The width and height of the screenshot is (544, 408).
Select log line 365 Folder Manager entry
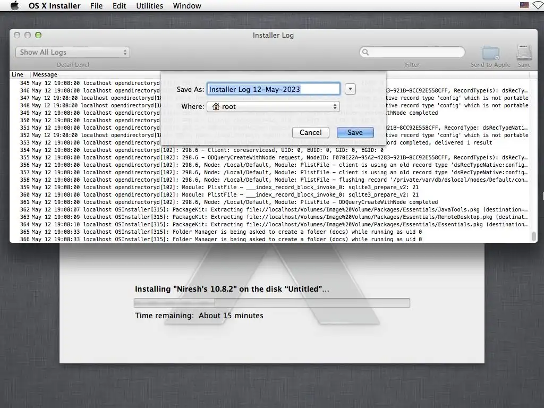269,232
